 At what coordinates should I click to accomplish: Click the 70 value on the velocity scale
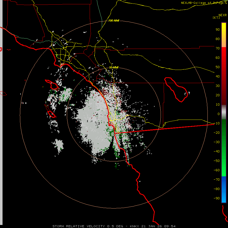(x=218, y=48)
